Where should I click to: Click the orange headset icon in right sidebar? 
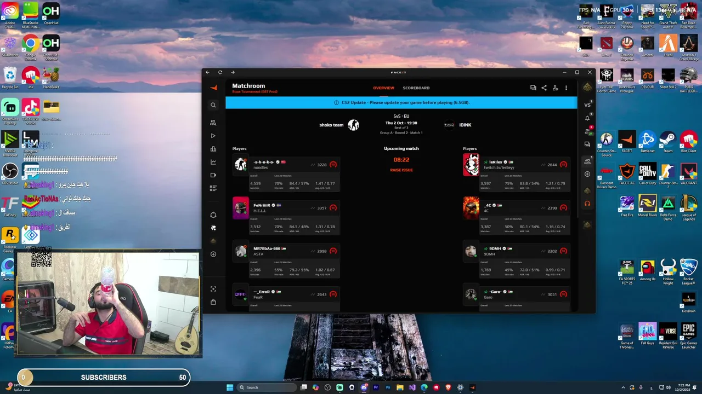pyautogui.click(x=587, y=204)
